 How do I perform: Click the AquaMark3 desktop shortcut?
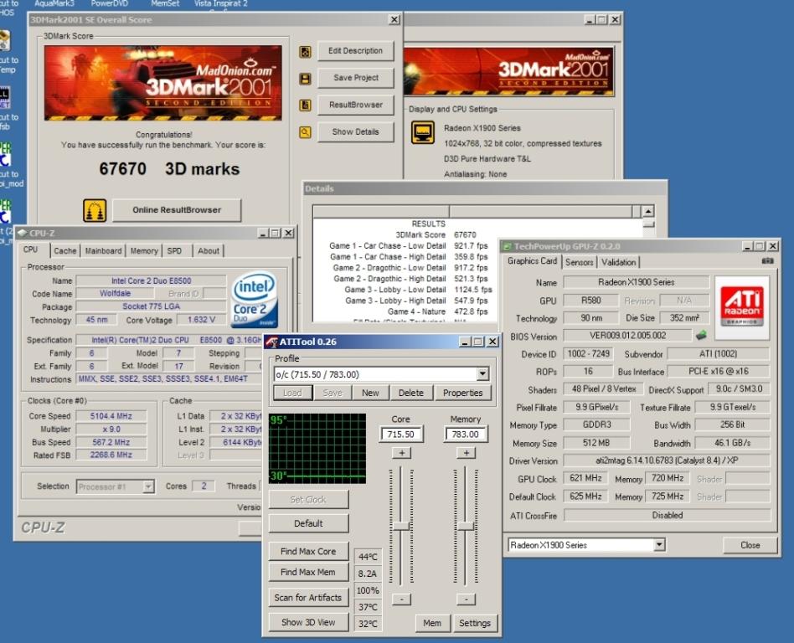[x=54, y=3]
